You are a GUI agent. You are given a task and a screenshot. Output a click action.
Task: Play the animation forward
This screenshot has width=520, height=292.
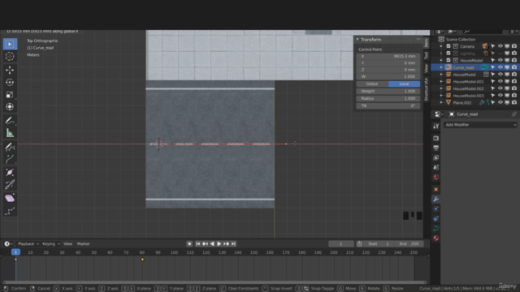pyautogui.click(x=219, y=243)
